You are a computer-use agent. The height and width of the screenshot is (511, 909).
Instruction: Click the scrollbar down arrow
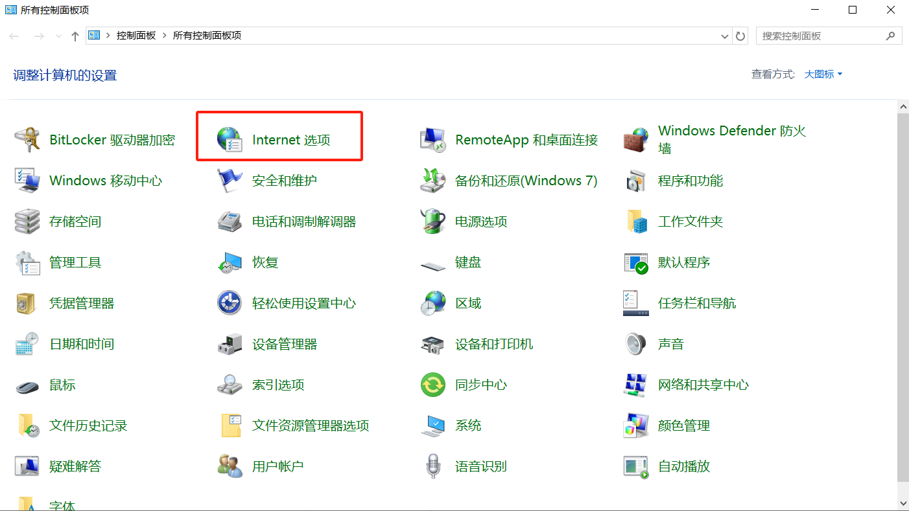903,503
